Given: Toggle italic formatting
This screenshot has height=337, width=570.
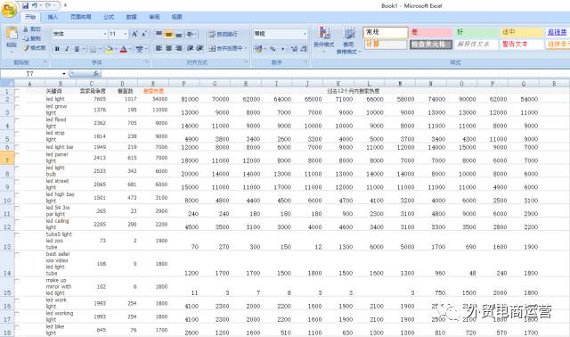Looking at the screenshot, I should (67, 49).
